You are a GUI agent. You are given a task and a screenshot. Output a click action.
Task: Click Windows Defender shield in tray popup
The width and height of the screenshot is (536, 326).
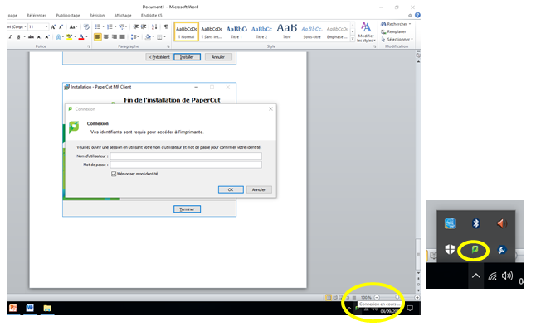[x=450, y=250]
